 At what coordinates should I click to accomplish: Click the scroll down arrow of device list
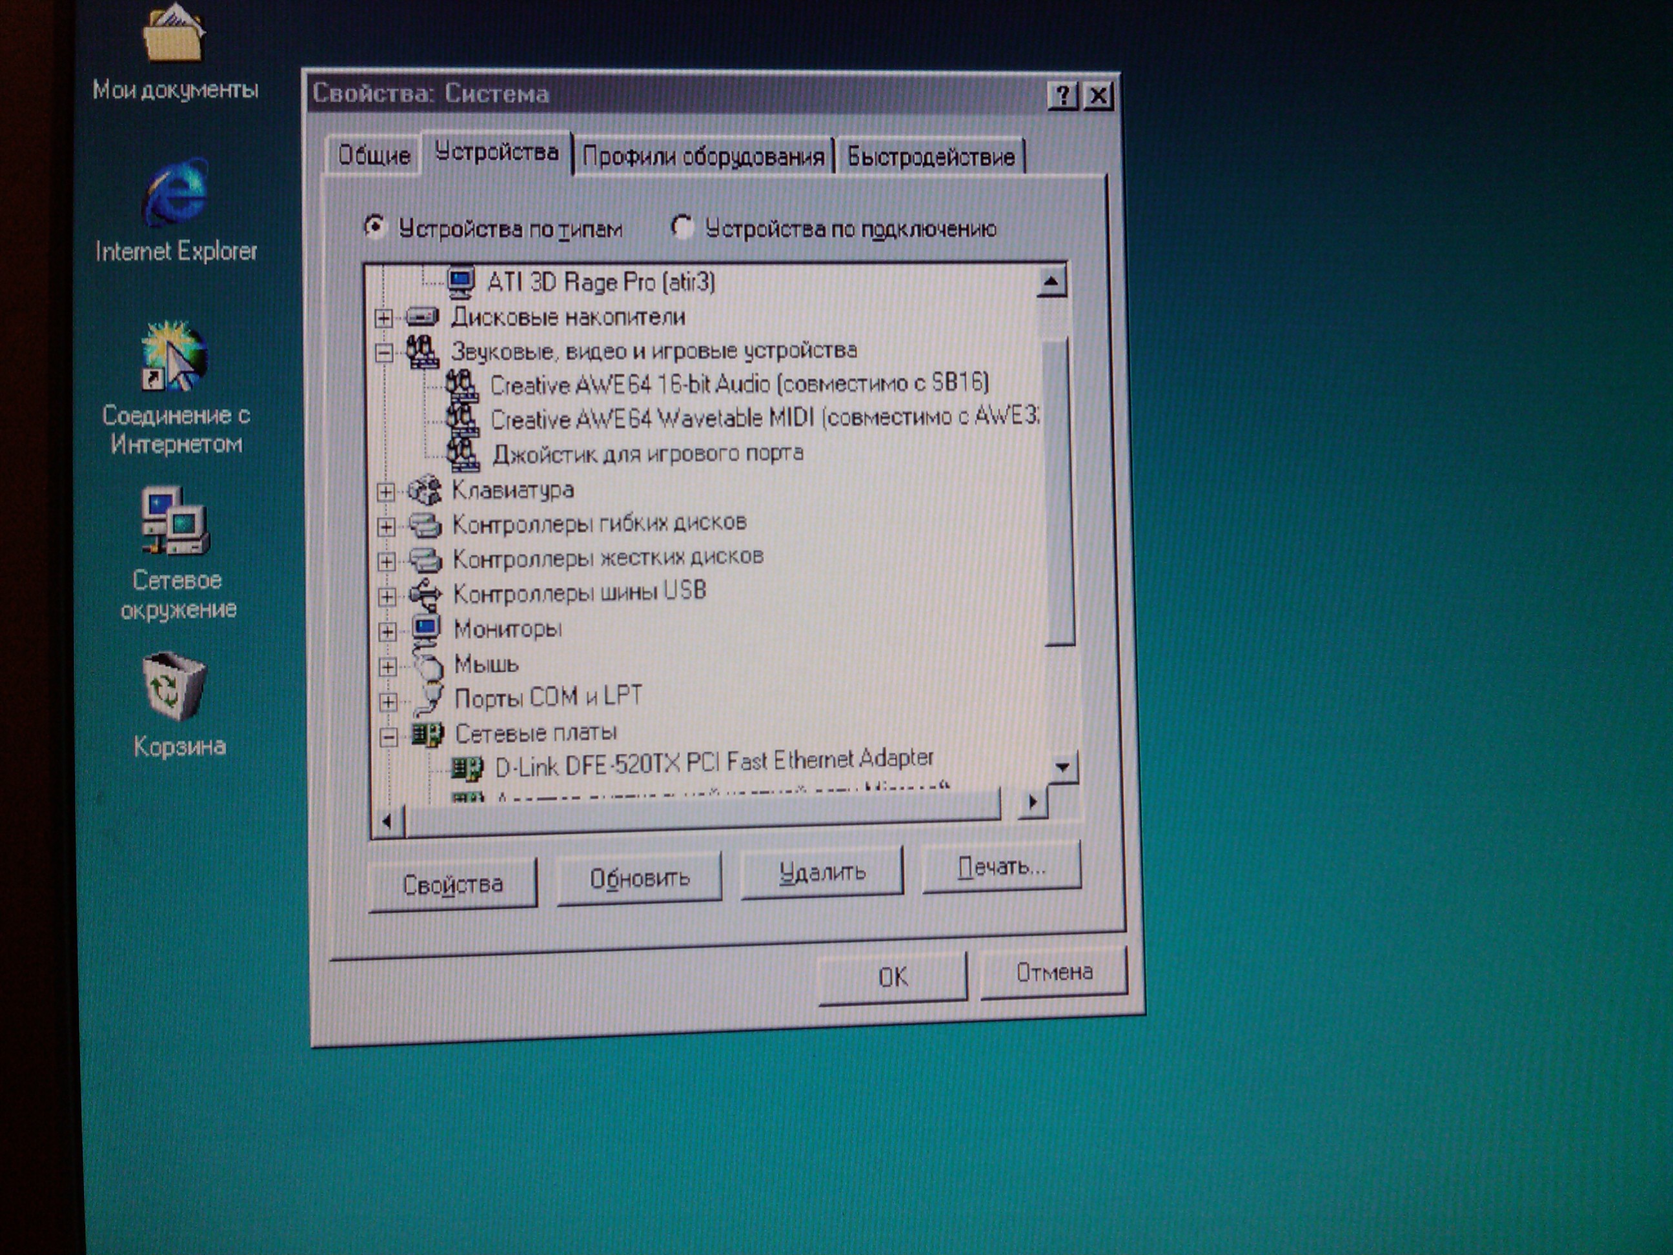point(1062,767)
